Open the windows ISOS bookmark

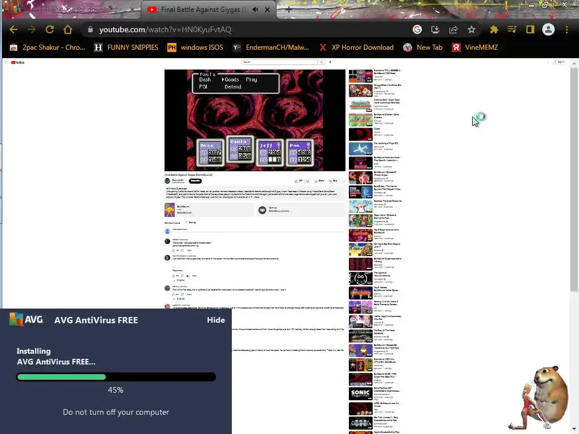195,47
